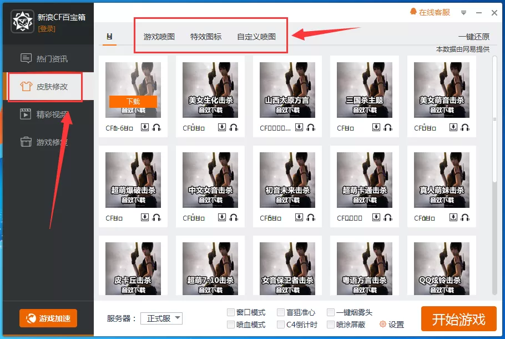Click the 登录 login link
505x339 pixels.
click(x=47, y=29)
